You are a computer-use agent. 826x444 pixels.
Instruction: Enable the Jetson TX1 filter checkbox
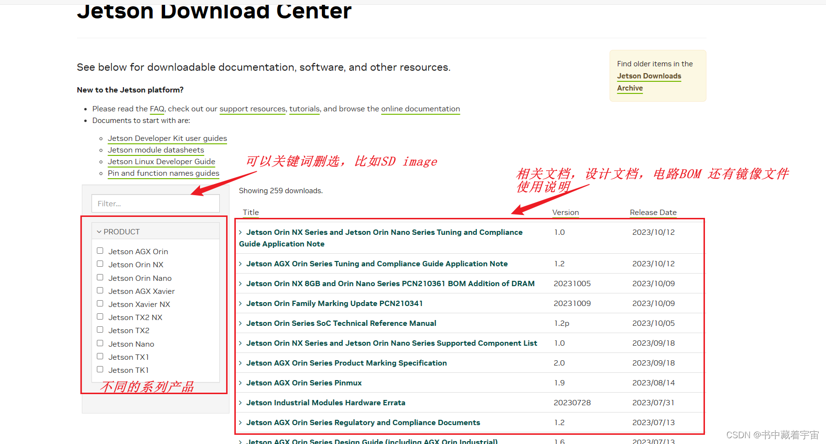click(x=100, y=356)
